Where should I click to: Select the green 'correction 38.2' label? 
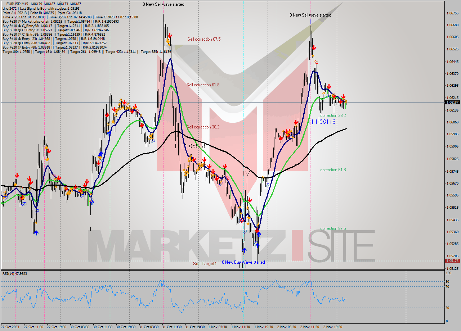(x=333, y=115)
